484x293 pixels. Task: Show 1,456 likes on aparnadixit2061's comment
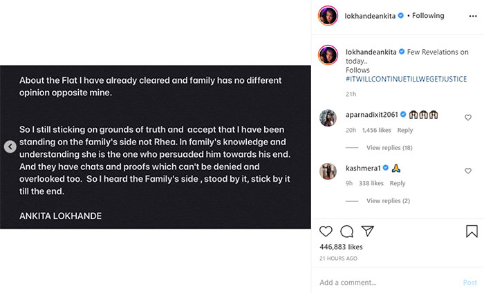375,130
